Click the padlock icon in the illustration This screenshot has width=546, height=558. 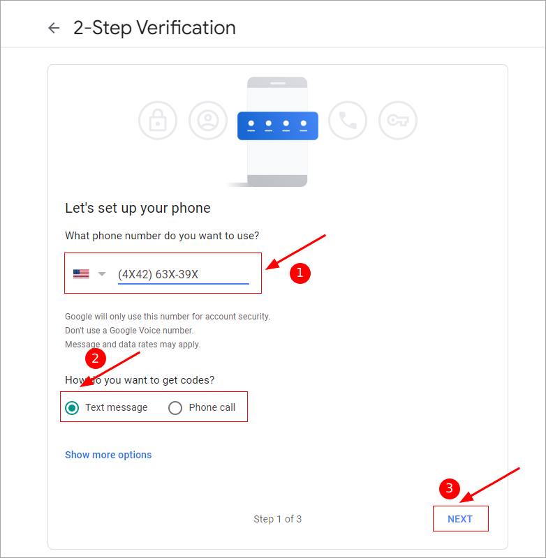coord(158,121)
